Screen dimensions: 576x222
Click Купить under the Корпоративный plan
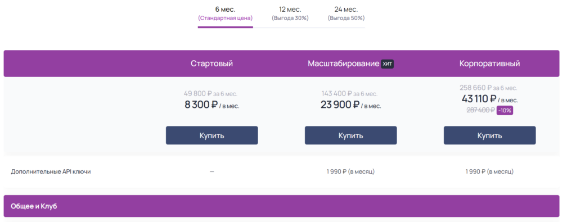tap(490, 135)
